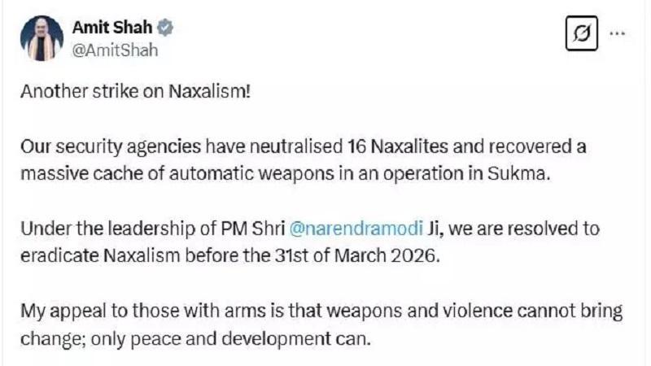Click the 'Our security agencies have neutralised' line
This screenshot has width=651, height=366.
[x=181, y=147]
